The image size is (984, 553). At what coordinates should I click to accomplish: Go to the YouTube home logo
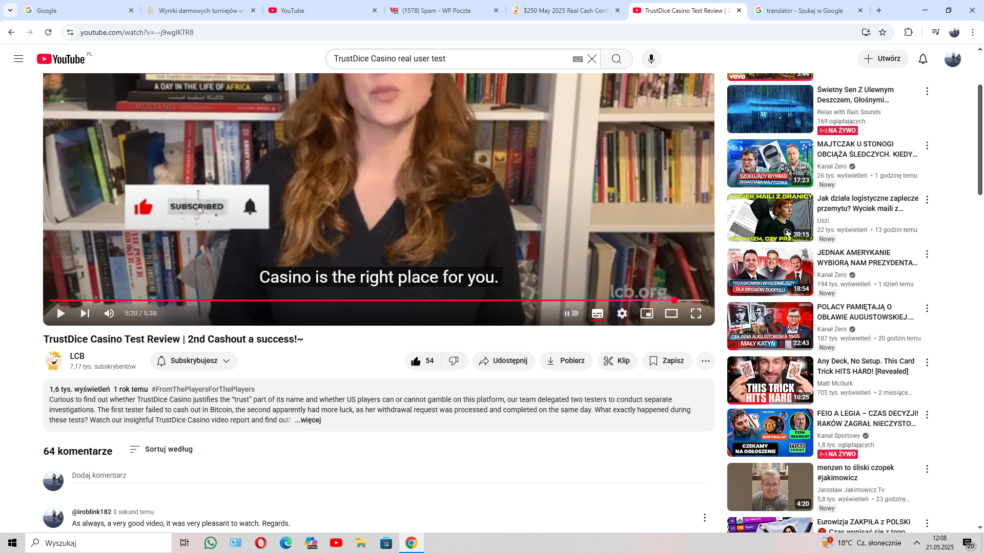[x=61, y=59]
